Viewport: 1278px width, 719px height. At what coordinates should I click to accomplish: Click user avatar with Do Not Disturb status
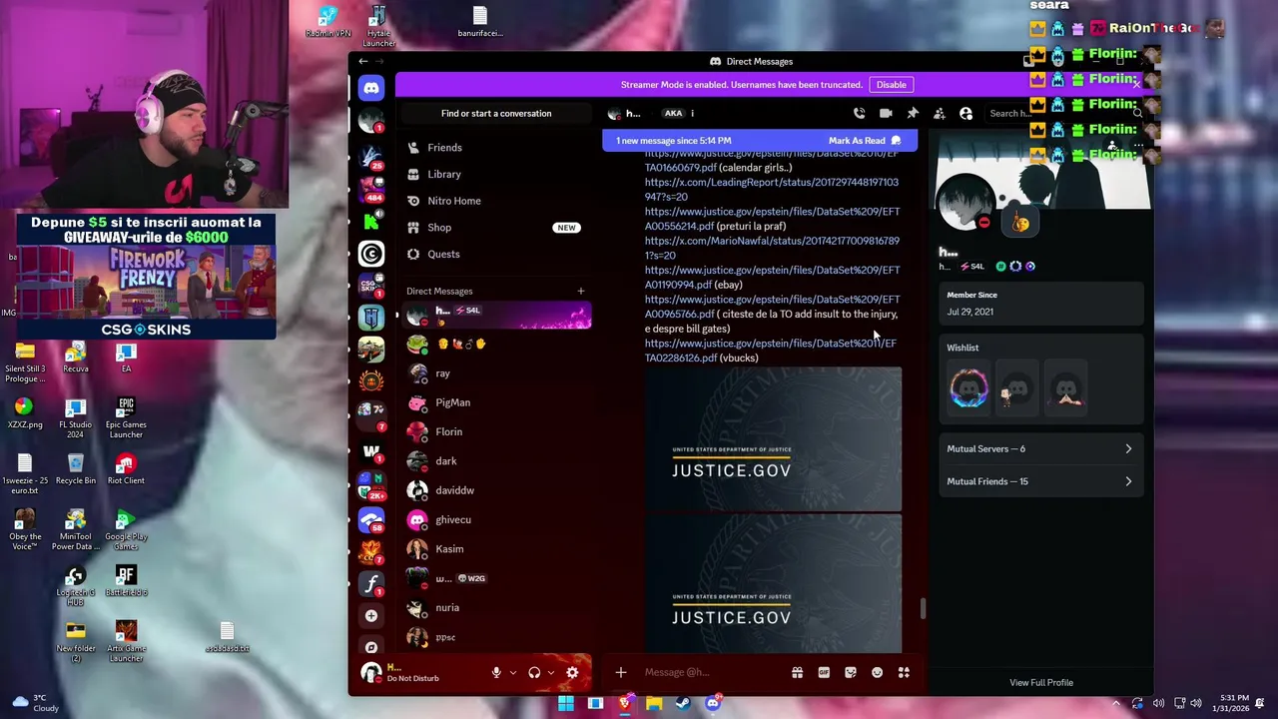371,673
